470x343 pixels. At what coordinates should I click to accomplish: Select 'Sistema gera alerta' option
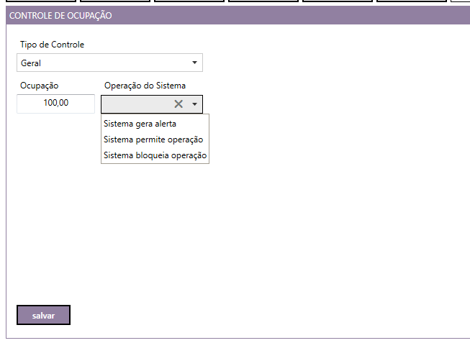tap(140, 124)
